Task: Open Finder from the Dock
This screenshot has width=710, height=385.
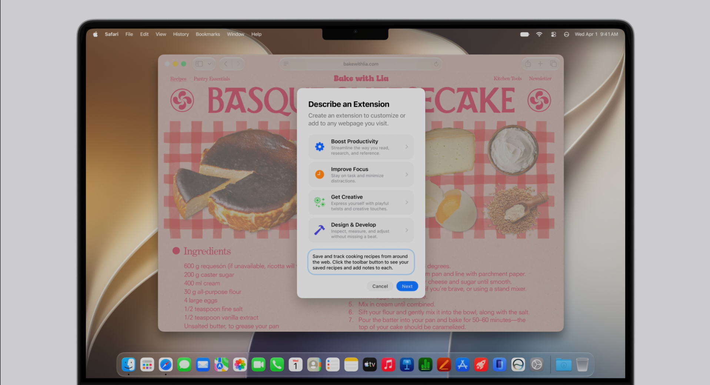Action: click(x=129, y=365)
